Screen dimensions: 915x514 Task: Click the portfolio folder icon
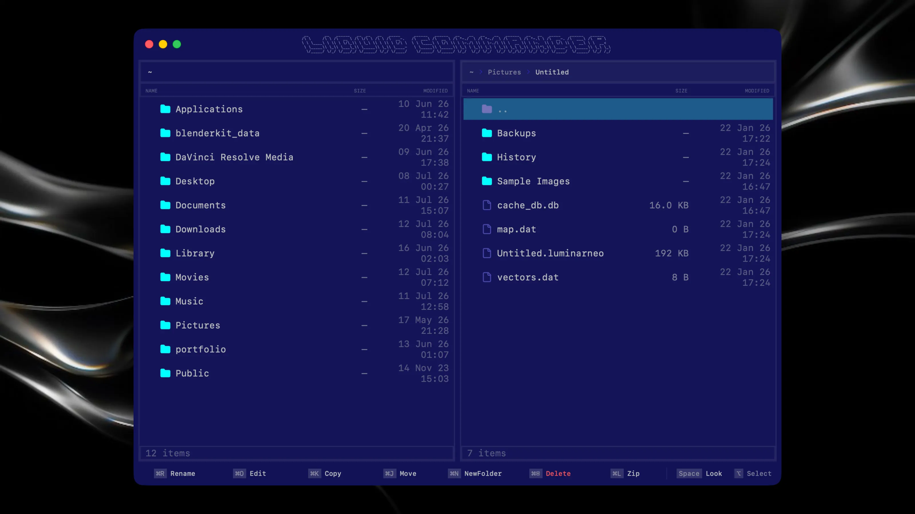pos(165,349)
